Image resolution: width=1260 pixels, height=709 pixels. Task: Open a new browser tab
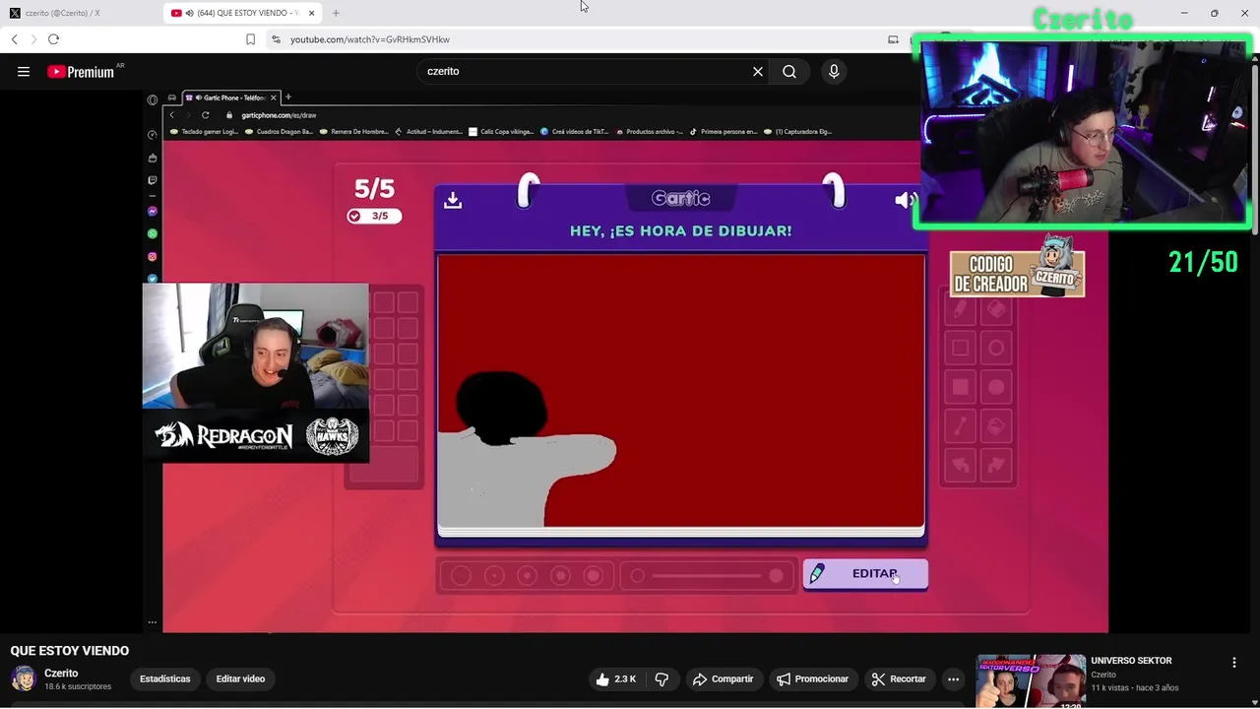click(336, 13)
